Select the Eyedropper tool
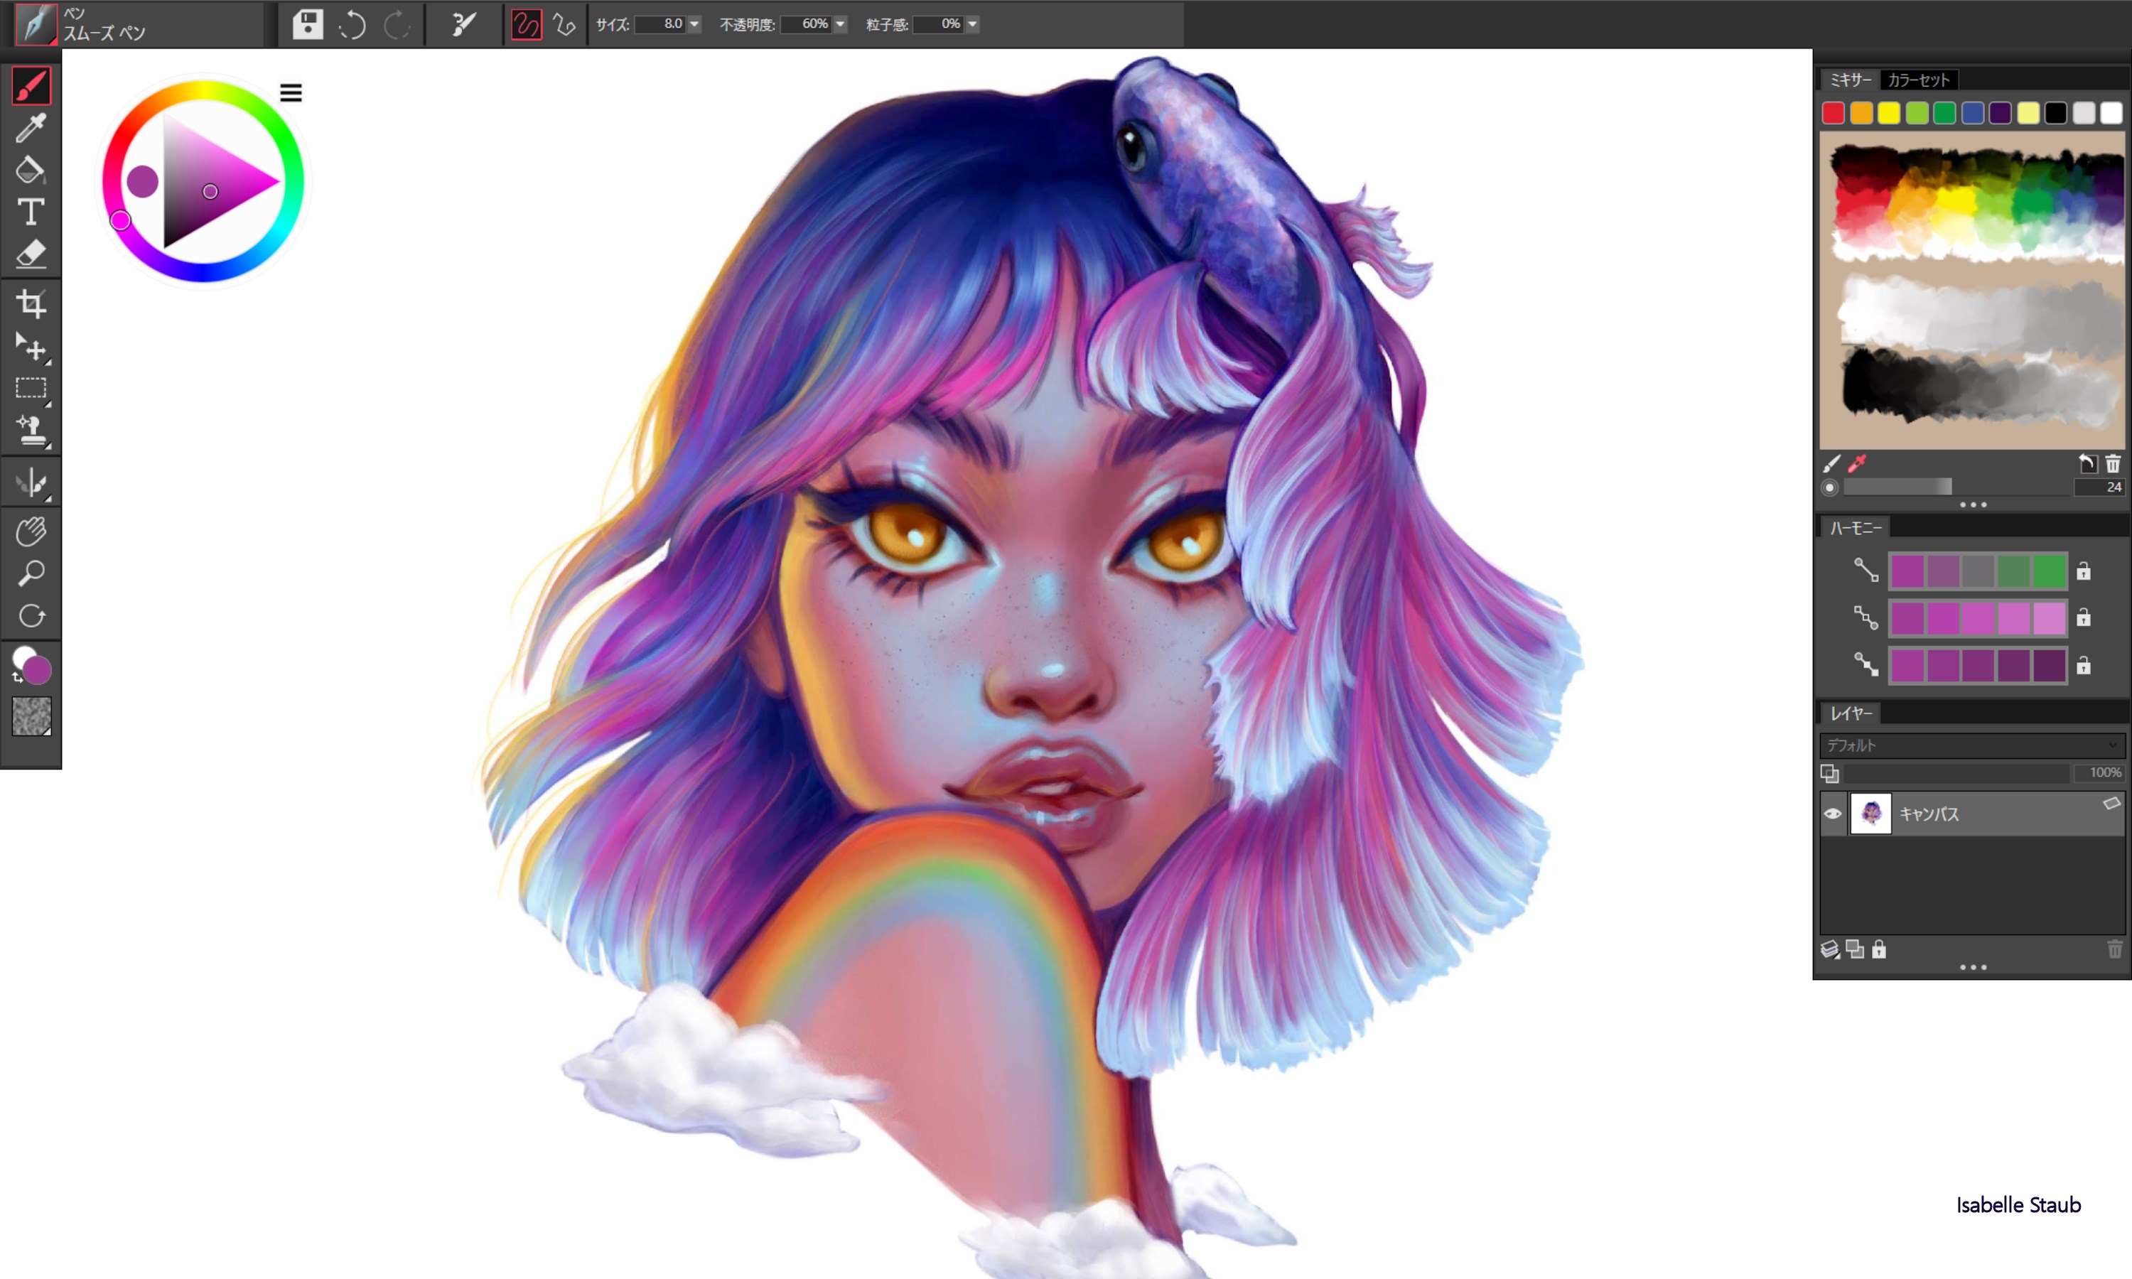Image resolution: width=2132 pixels, height=1279 pixels. (30, 129)
